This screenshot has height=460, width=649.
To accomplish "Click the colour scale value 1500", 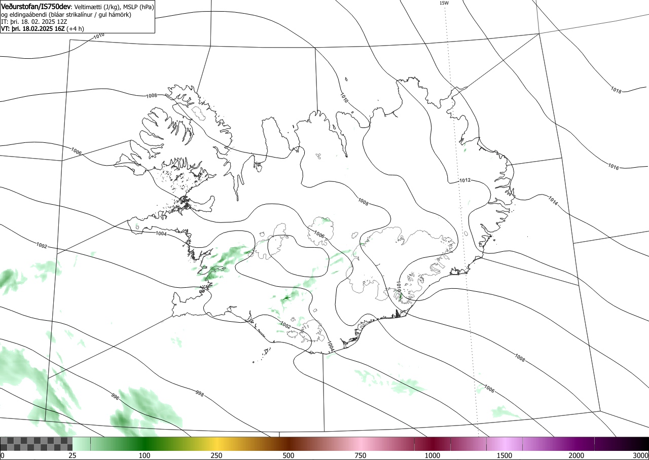I will (504, 455).
